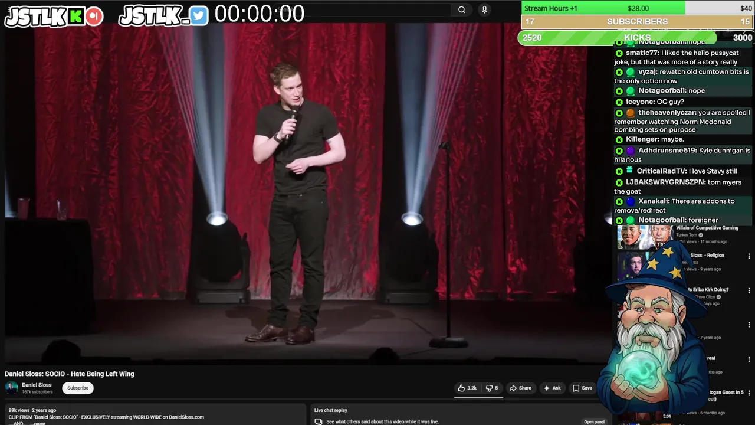This screenshot has height=425, width=755.
Task: Click chat username 'theheavenlyczar'
Action: pos(667,112)
